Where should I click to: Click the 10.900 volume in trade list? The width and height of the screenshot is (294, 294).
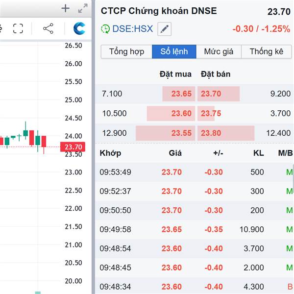point(252,229)
